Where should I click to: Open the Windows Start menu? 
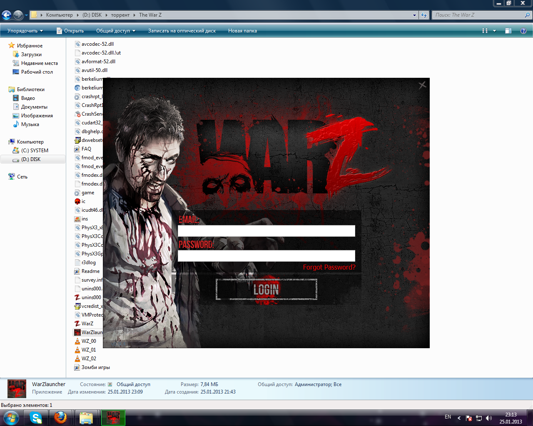tap(11, 417)
